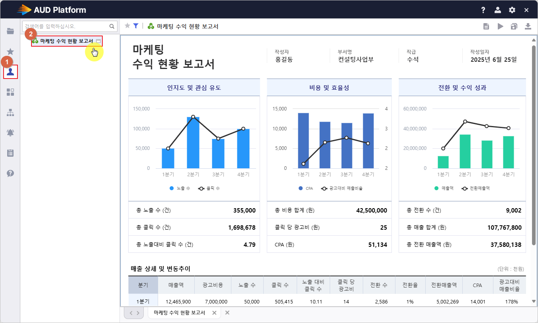Open the question mark icon in sidebar
The image size is (538, 323).
[10, 173]
